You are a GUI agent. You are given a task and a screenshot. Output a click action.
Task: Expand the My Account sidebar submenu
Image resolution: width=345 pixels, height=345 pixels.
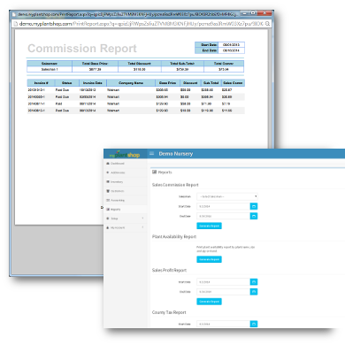(125, 227)
